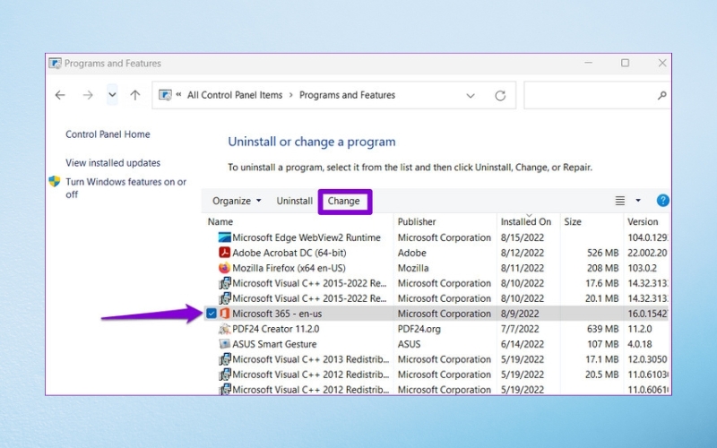Viewport: 717px width, 448px height.
Task: Sort by the Publisher column header
Action: pos(417,221)
